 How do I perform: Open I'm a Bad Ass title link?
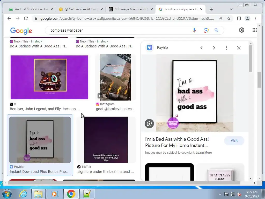[x=177, y=142]
